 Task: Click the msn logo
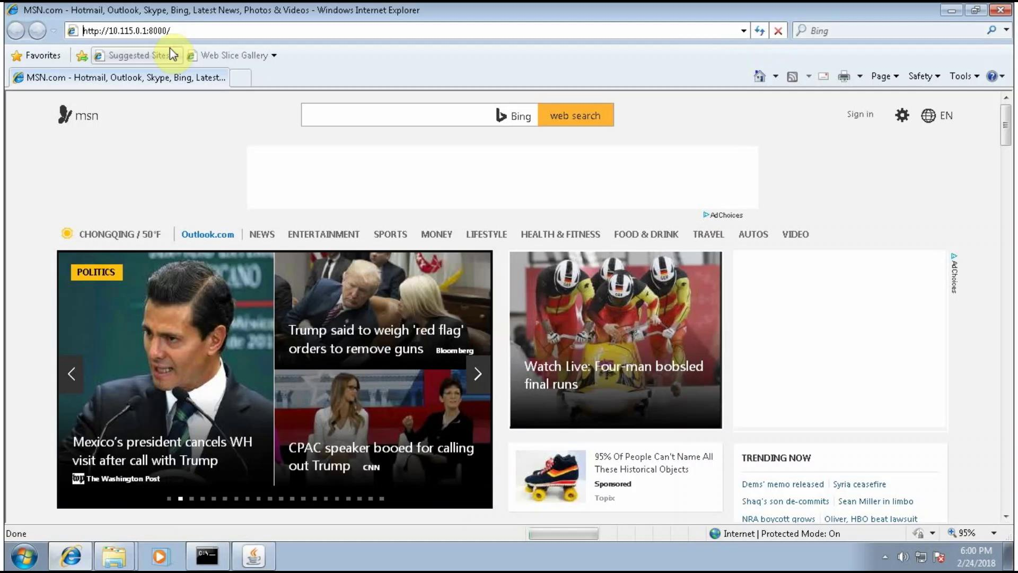(x=78, y=115)
